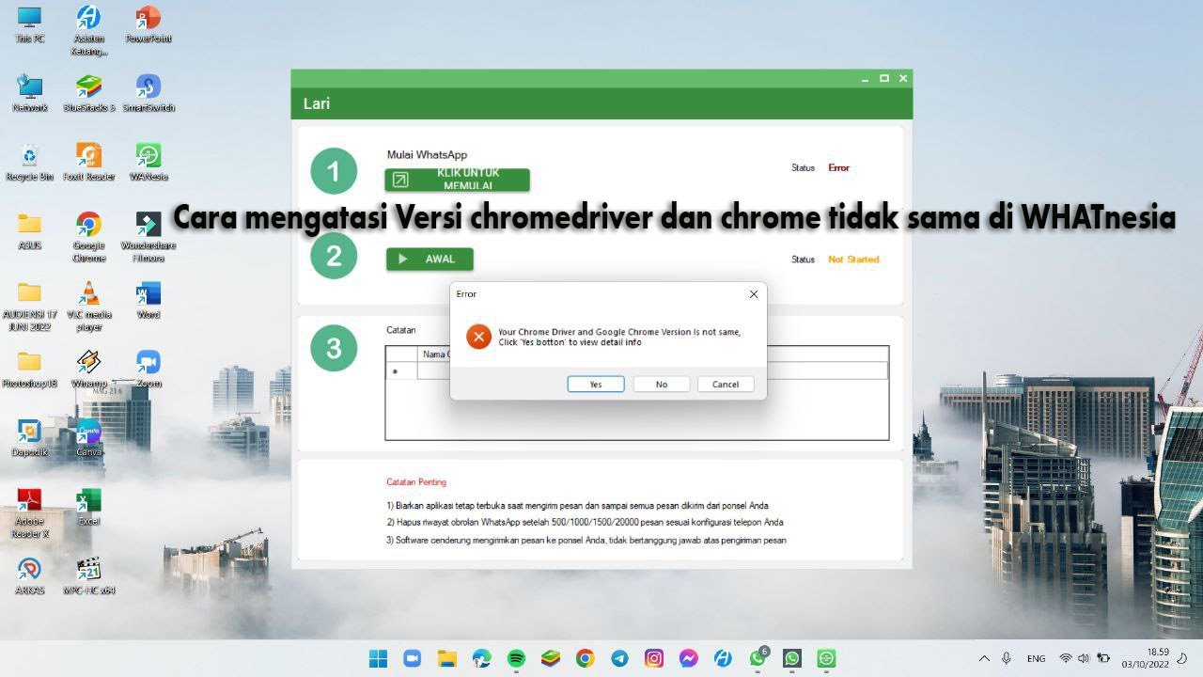Open Word desktop shortcut
Screen dimensions: 1203x677
(148, 299)
